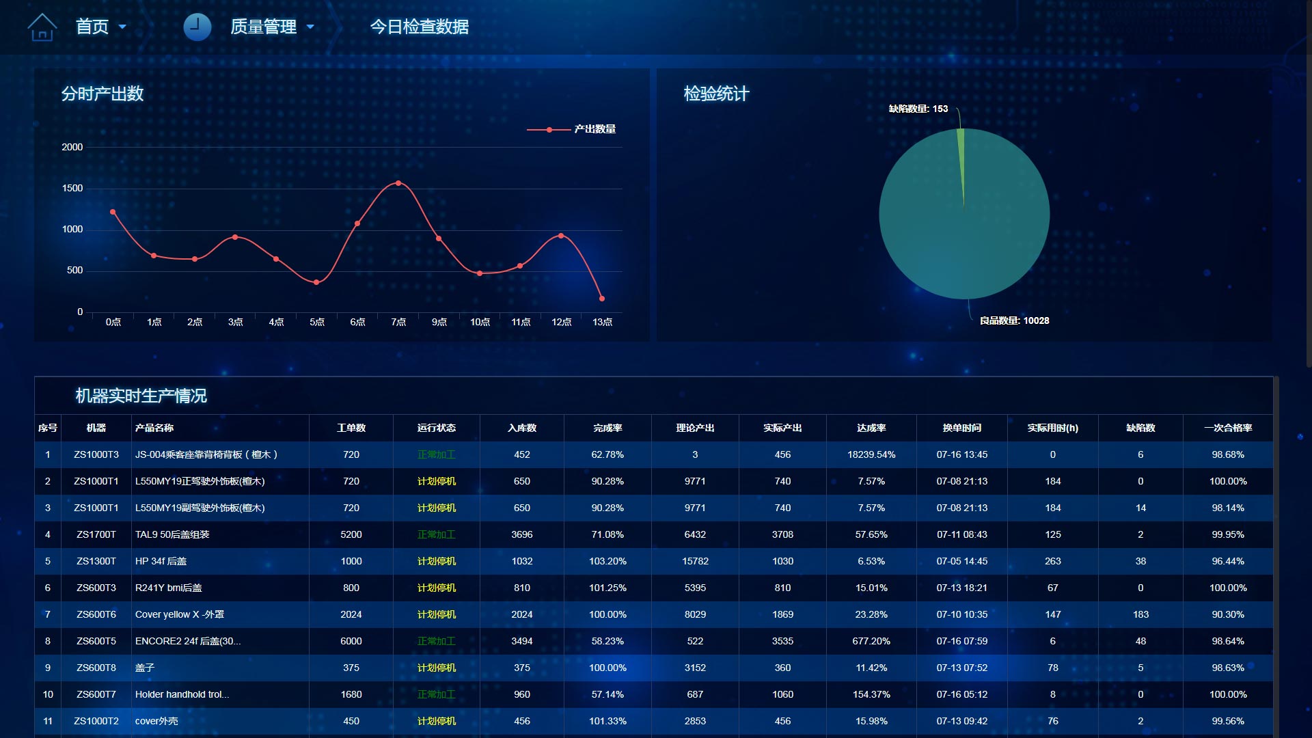1312x738 pixels.
Task: Click the 完成率 column header
Action: (607, 428)
